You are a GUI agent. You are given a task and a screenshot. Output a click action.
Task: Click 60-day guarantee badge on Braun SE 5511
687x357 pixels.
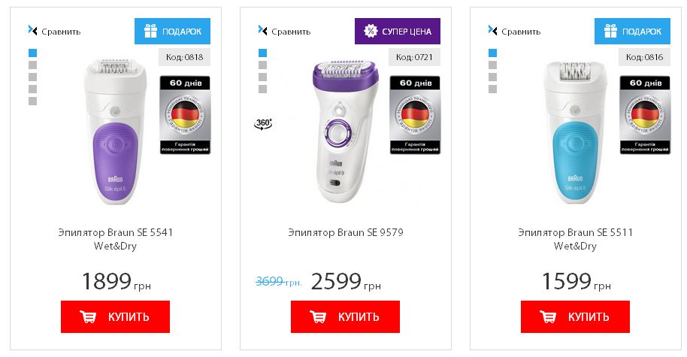click(x=644, y=114)
